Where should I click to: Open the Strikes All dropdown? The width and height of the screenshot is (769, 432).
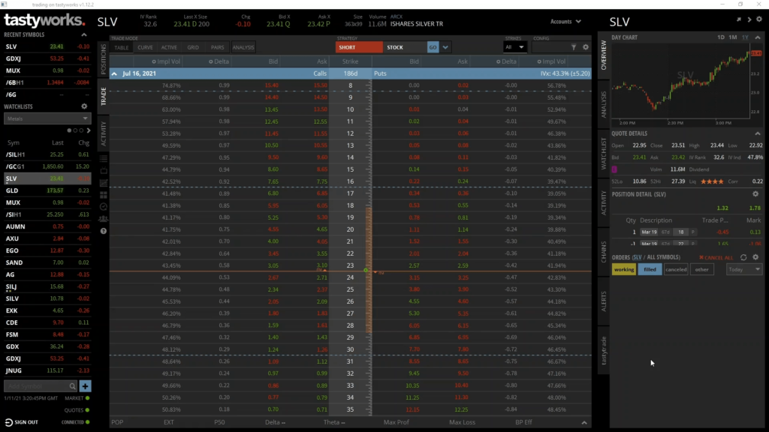pyautogui.click(x=515, y=47)
